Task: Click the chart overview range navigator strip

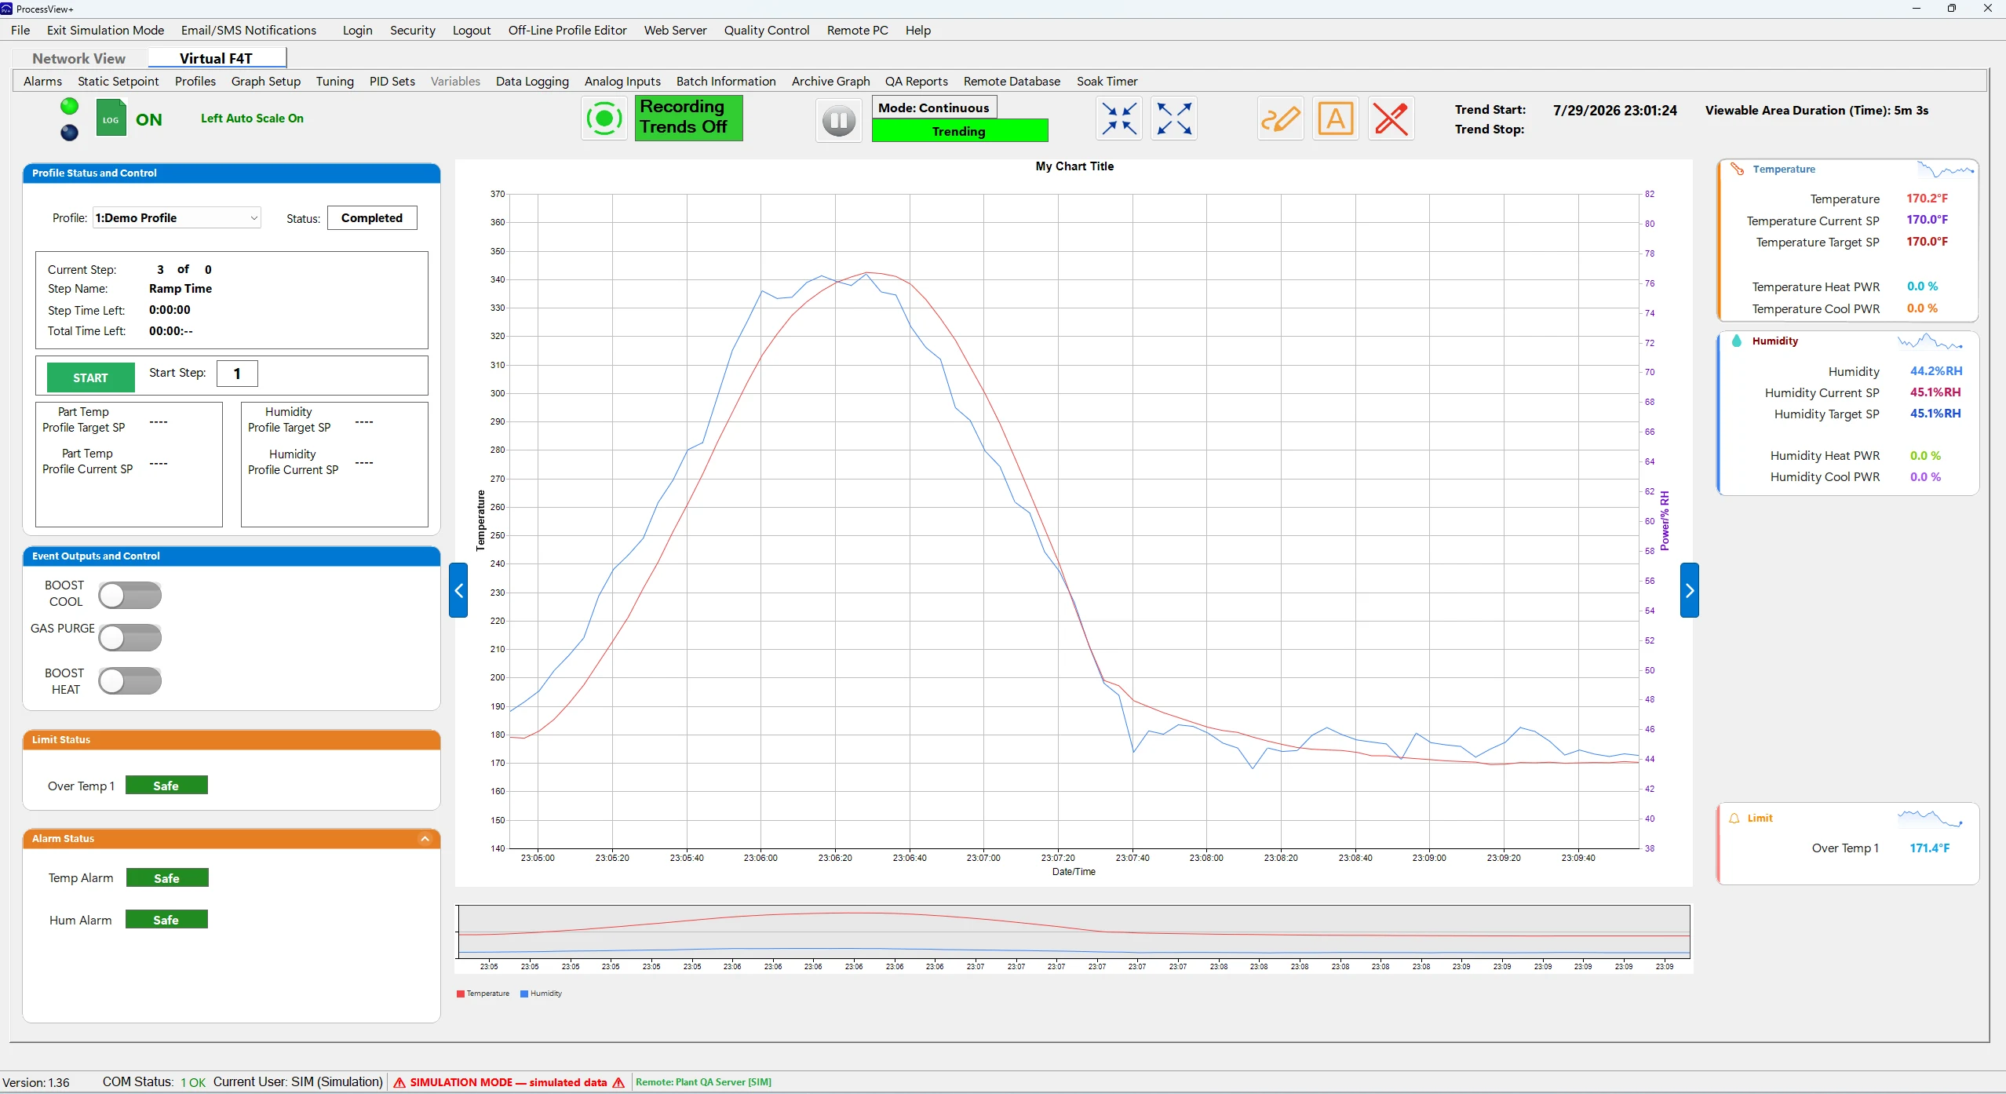Action: point(1074,932)
